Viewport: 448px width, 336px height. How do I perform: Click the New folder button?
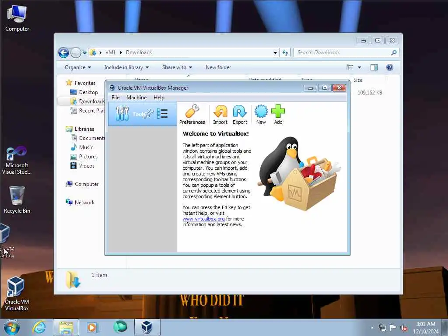[x=218, y=67]
